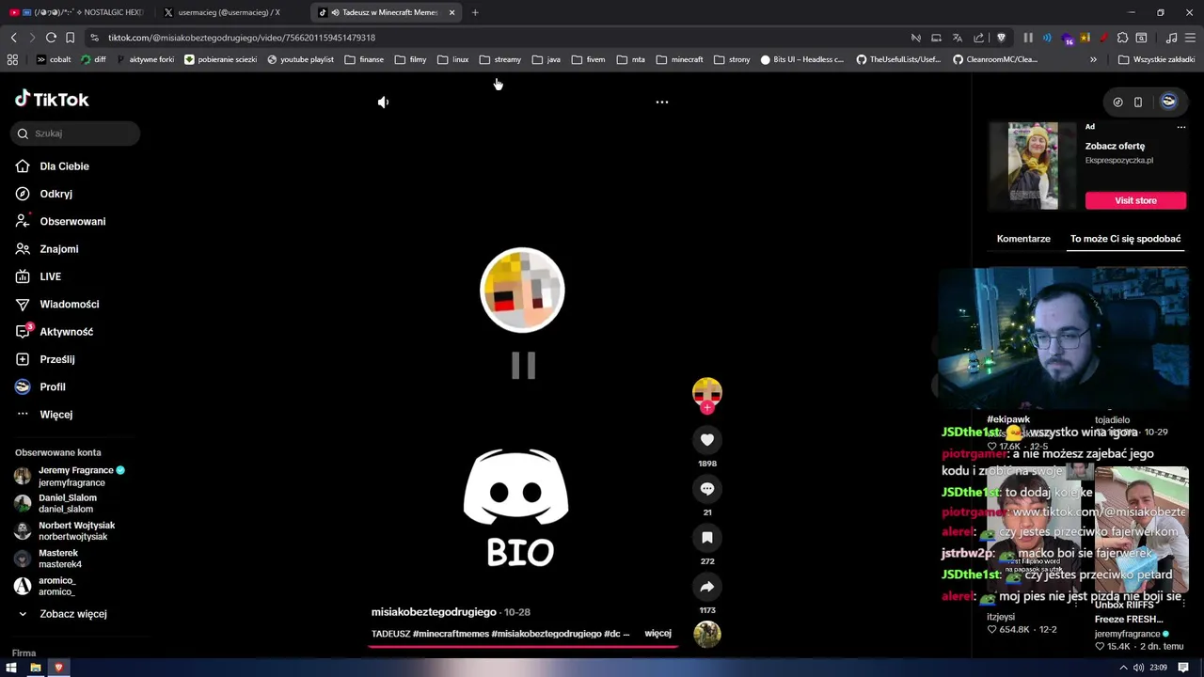Open the LIVE section
This screenshot has height=677, width=1204.
click(50, 276)
